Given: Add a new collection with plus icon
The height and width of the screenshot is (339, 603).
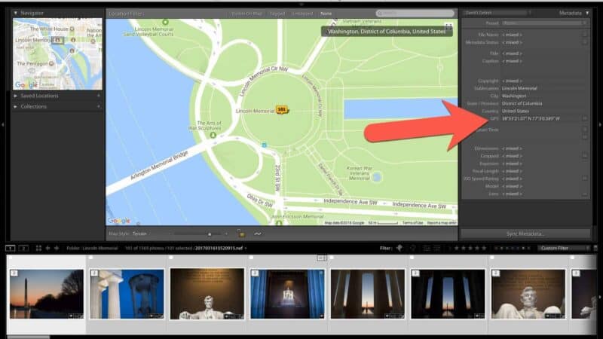Looking at the screenshot, I should 99,106.
